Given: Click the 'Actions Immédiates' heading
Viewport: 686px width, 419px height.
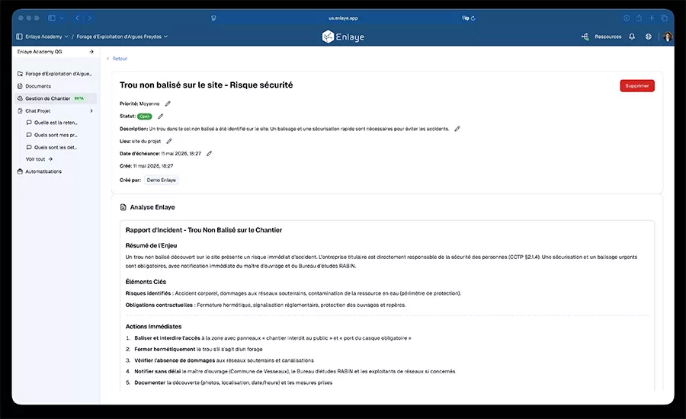Looking at the screenshot, I should pos(153,326).
